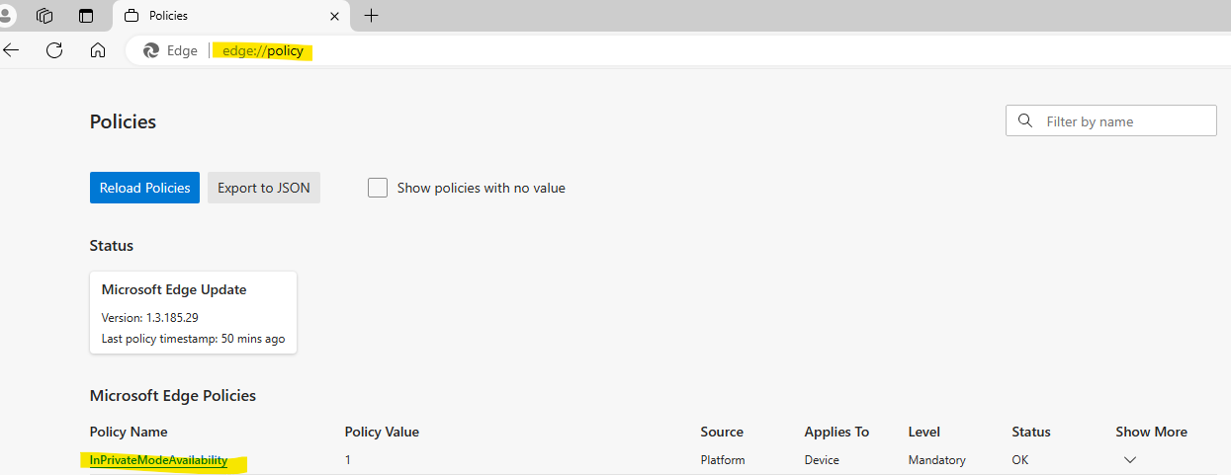The width and height of the screenshot is (1231, 475).
Task: Click the OK status cell
Action: [x=1020, y=460]
